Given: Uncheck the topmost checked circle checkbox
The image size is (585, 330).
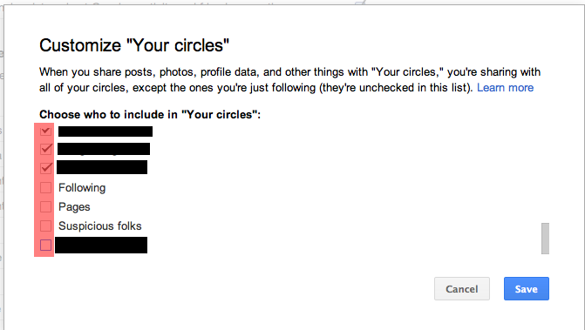Looking at the screenshot, I should tap(45, 131).
